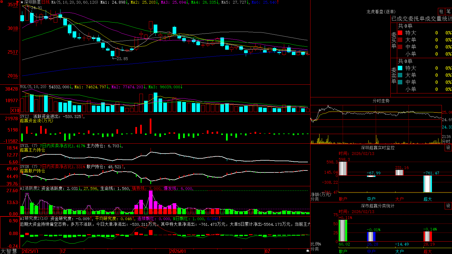Click the teal 大单 sell-order swatch
Image resolution: width=452 pixels, height=254 pixels.
(x=400, y=75)
